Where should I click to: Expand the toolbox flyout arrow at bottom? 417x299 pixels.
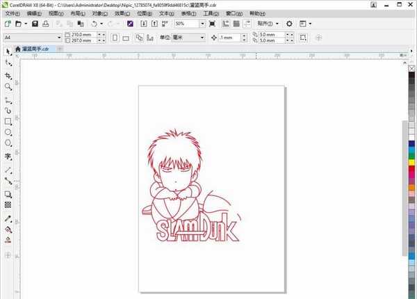tap(8, 254)
